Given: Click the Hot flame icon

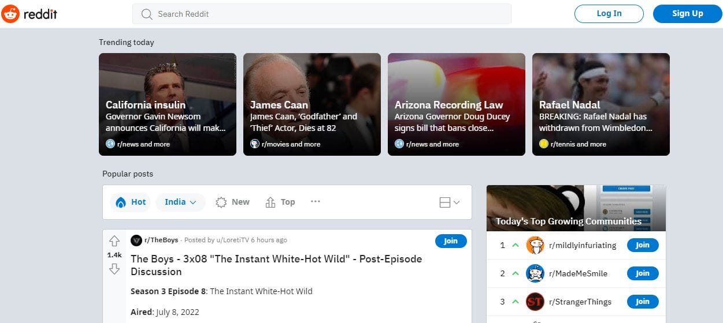Looking at the screenshot, I should [121, 202].
